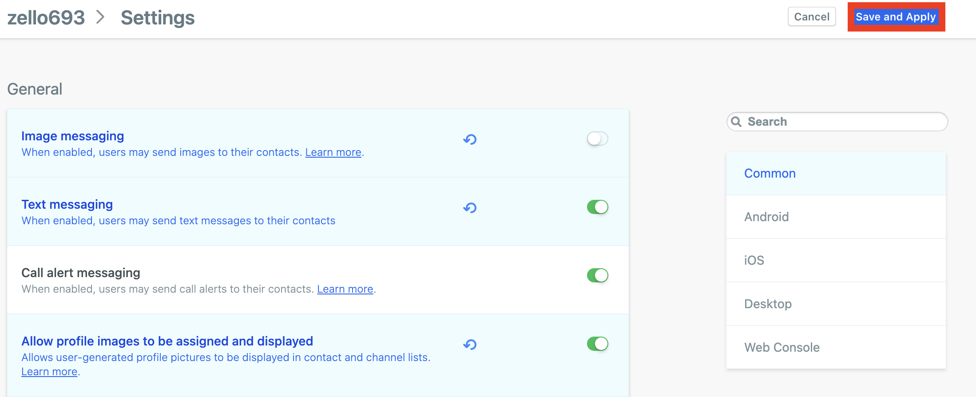The width and height of the screenshot is (976, 397).
Task: Toggle off Allow profile images switch
Action: tap(597, 344)
